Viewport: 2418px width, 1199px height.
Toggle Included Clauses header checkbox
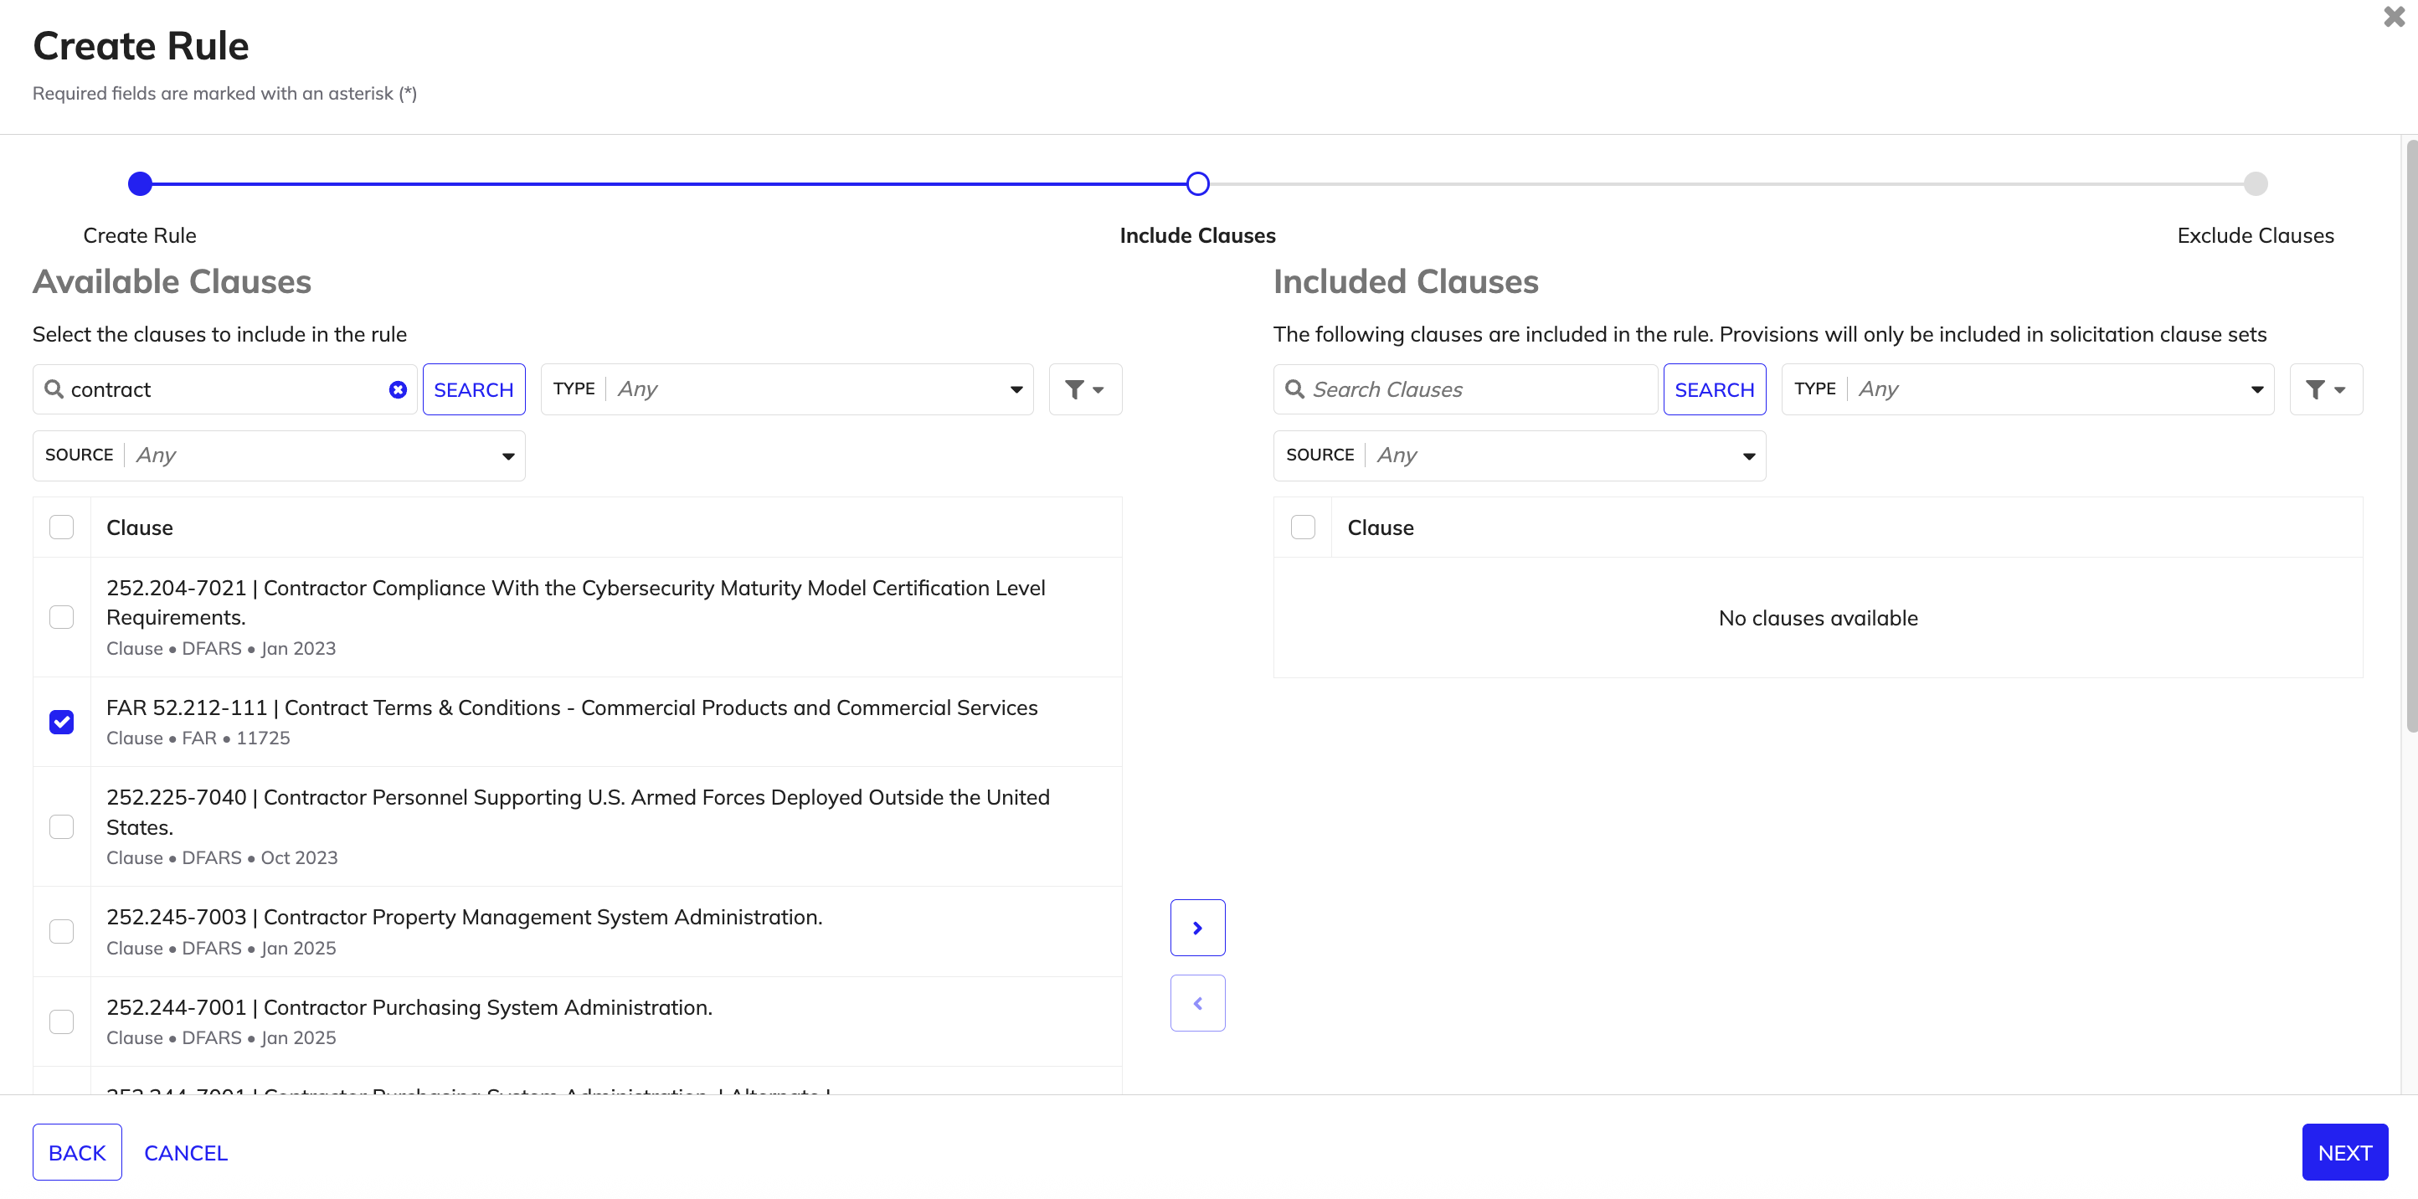[x=1303, y=527]
